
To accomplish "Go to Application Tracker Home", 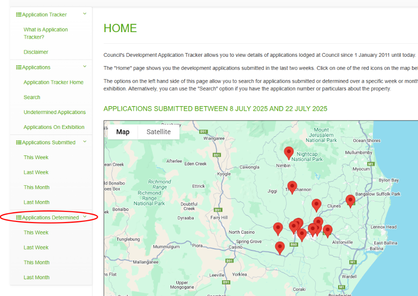I will (53, 82).
